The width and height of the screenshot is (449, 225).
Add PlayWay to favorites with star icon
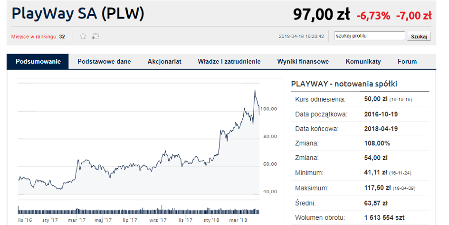[83, 36]
